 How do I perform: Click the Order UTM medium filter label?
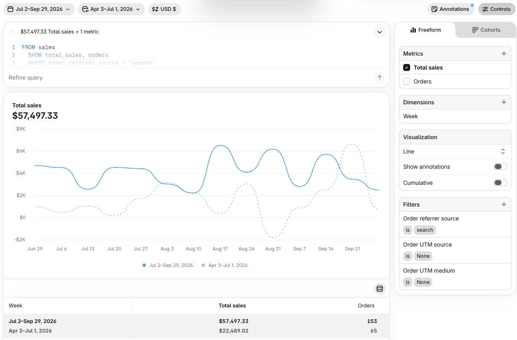pos(429,271)
